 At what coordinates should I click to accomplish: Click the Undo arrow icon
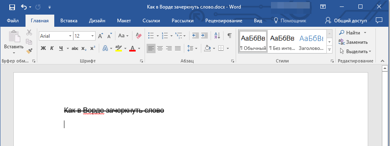point(24,7)
